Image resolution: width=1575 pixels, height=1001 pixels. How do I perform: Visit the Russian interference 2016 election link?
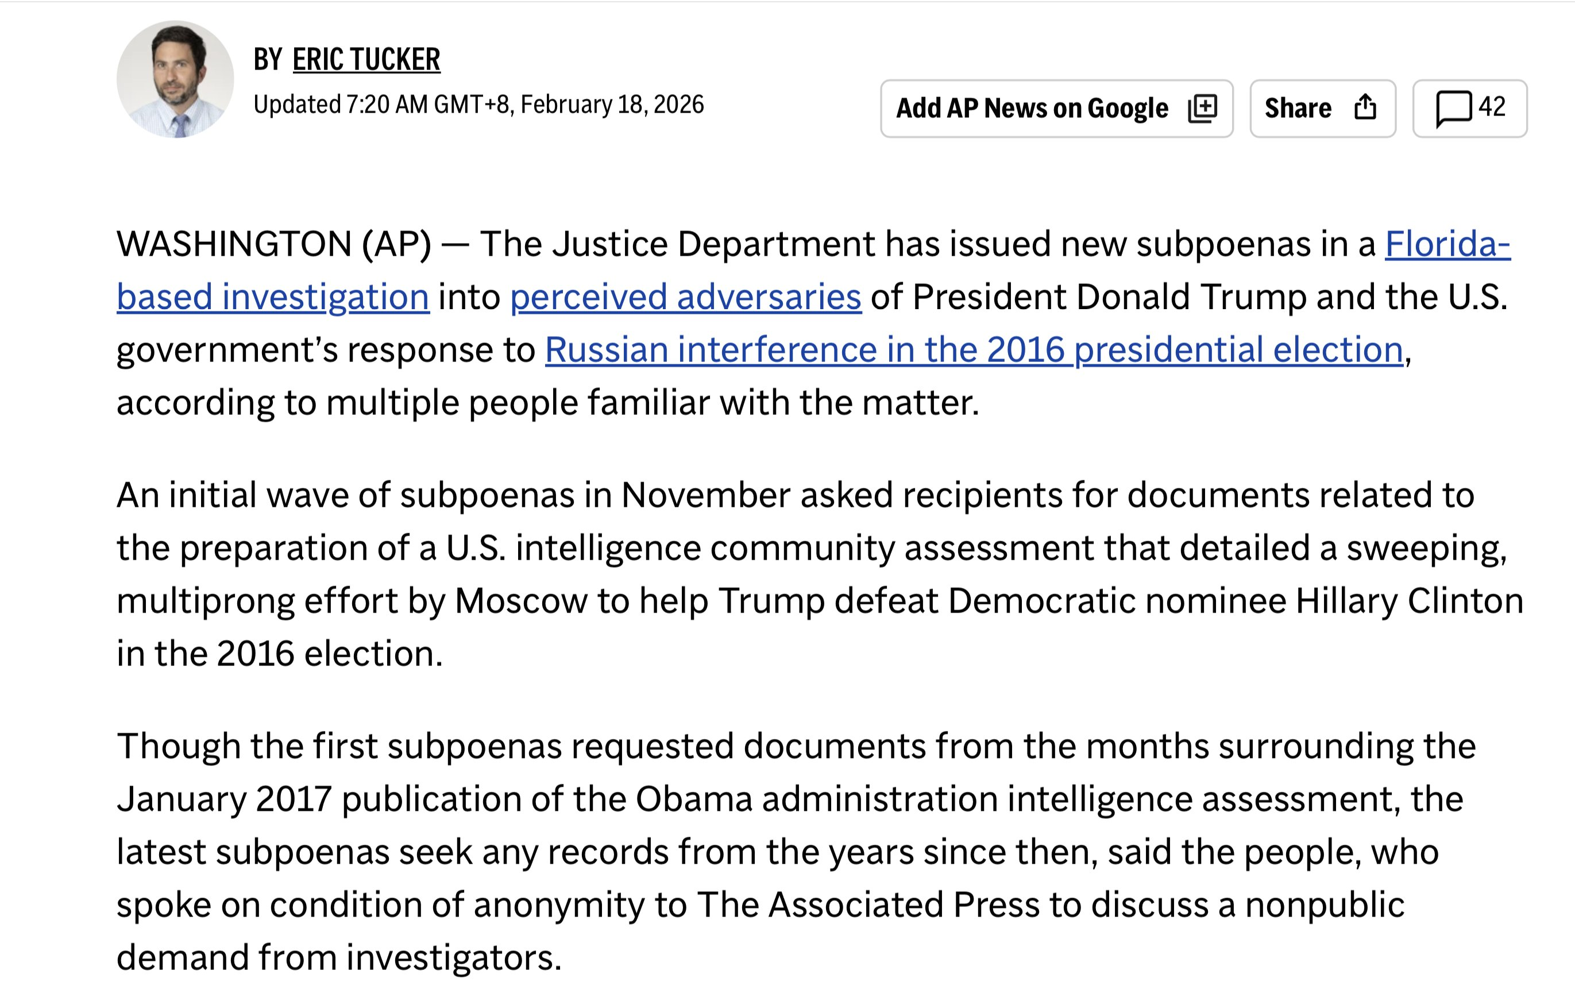973,350
